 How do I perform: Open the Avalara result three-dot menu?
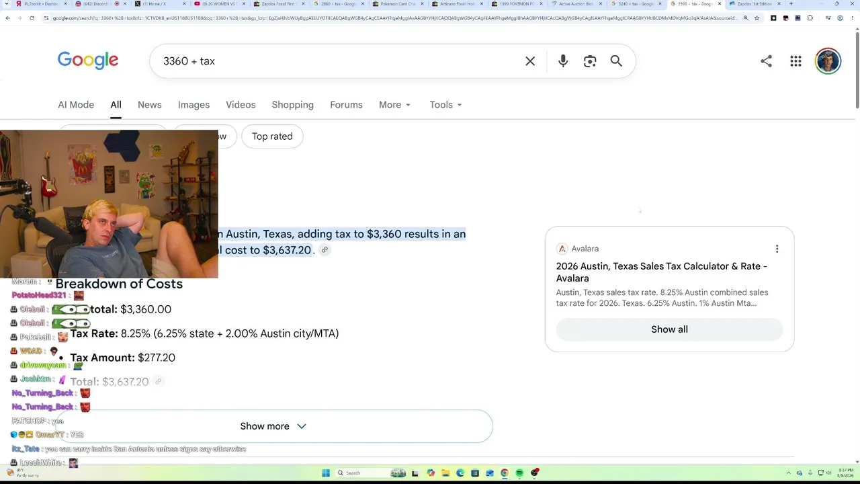click(x=777, y=249)
